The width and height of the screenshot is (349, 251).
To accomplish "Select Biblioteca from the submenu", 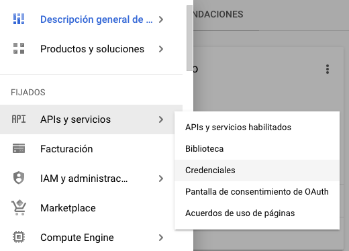I will click(x=257, y=149).
